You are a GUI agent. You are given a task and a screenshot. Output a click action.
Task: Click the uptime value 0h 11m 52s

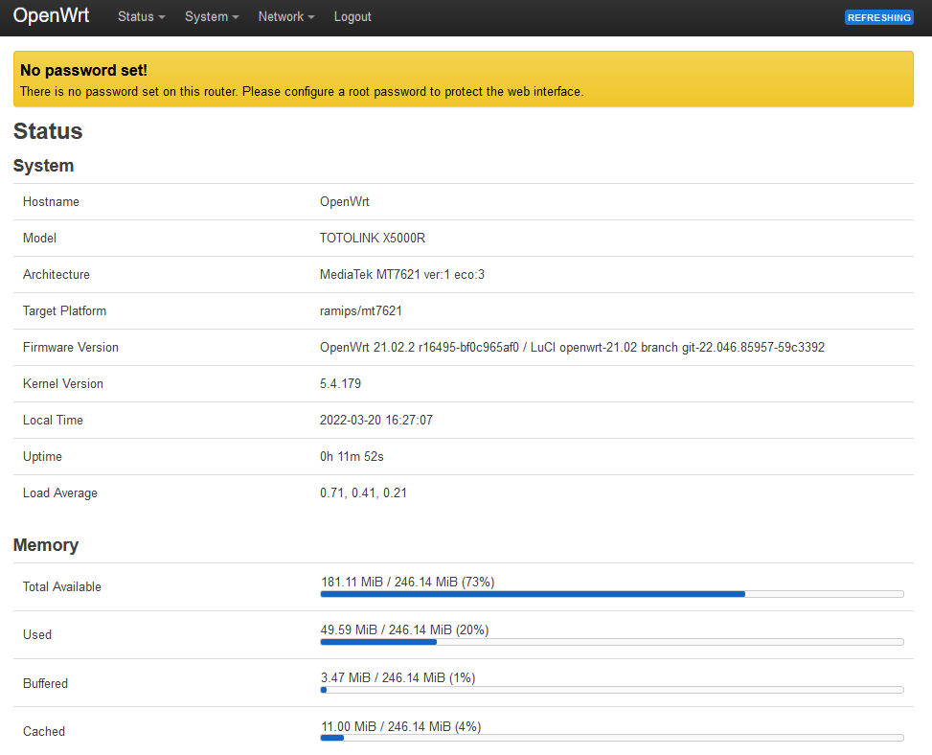click(352, 457)
